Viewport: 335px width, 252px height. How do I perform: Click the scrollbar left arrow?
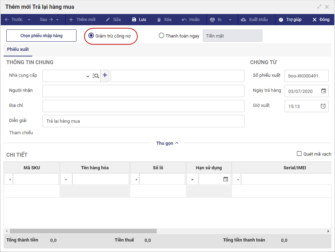coord(7,231)
